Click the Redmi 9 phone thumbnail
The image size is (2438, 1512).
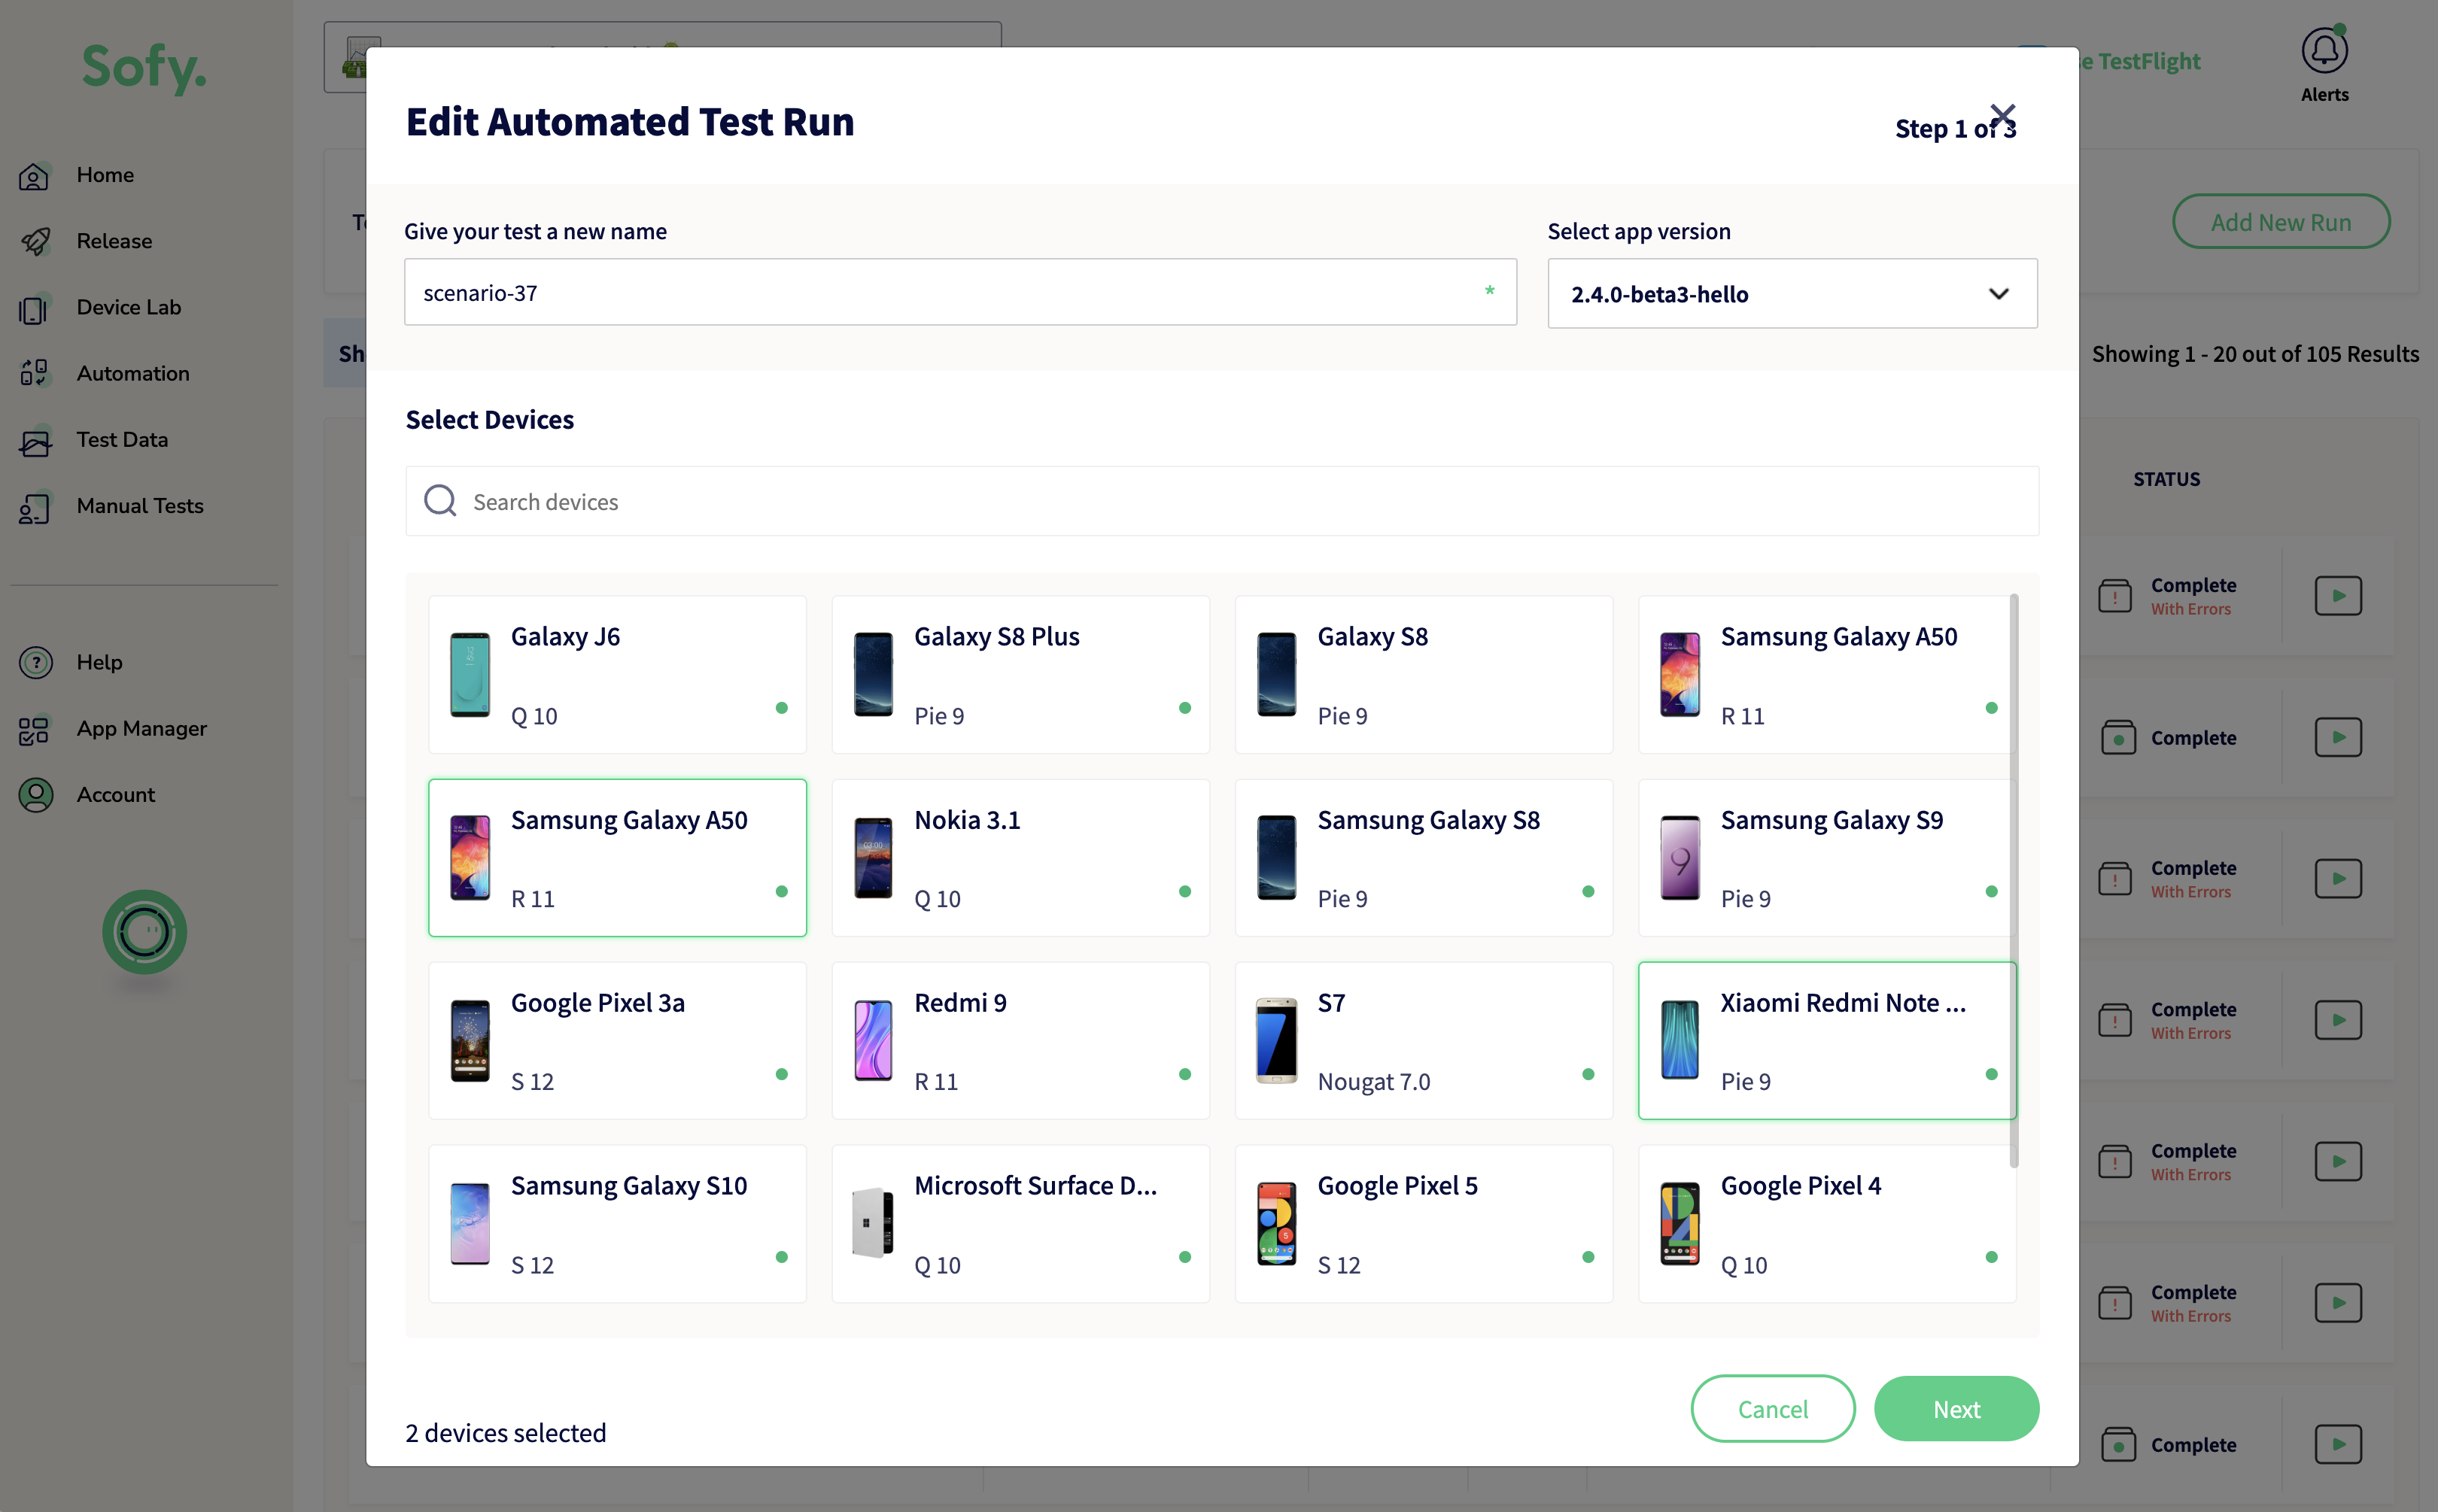[872, 1040]
